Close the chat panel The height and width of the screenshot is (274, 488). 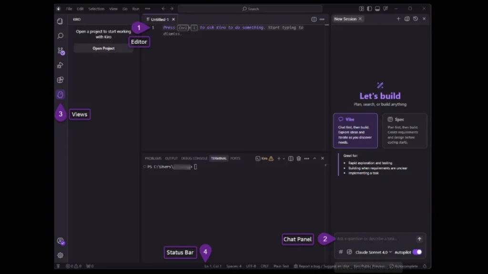click(424, 19)
